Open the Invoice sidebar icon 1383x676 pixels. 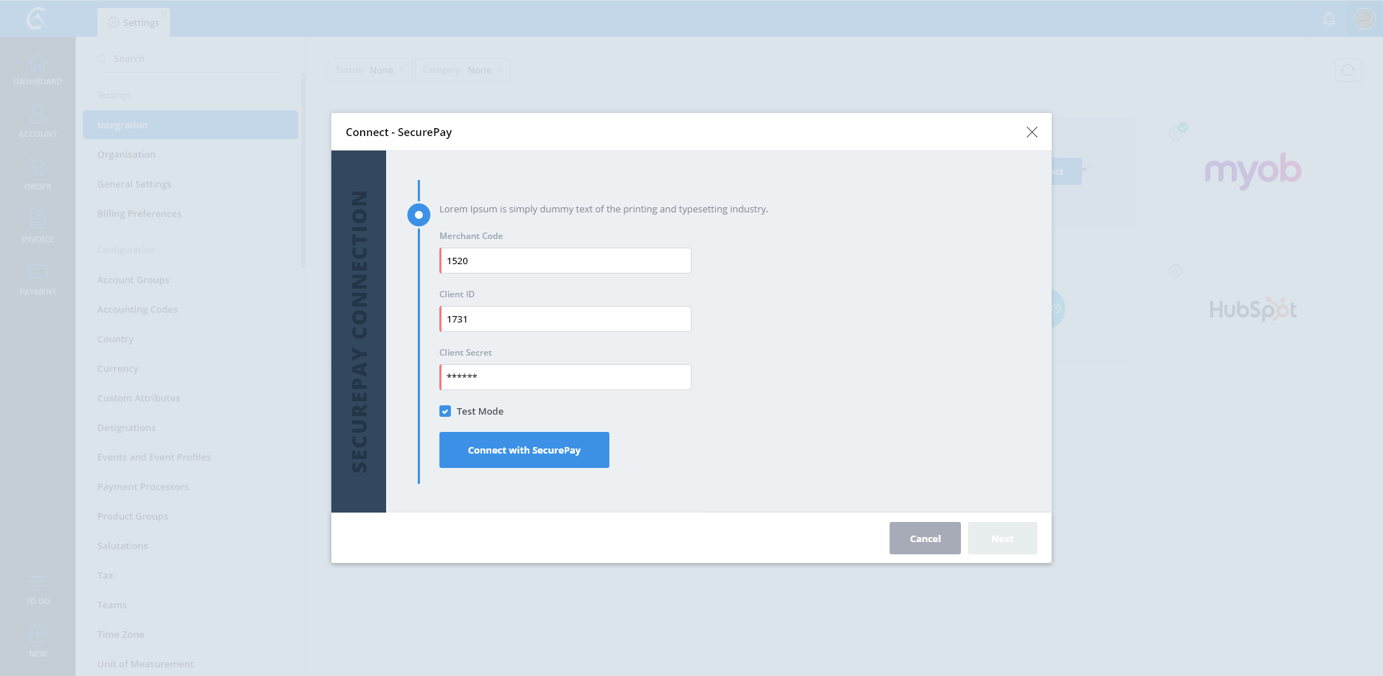coord(37,226)
